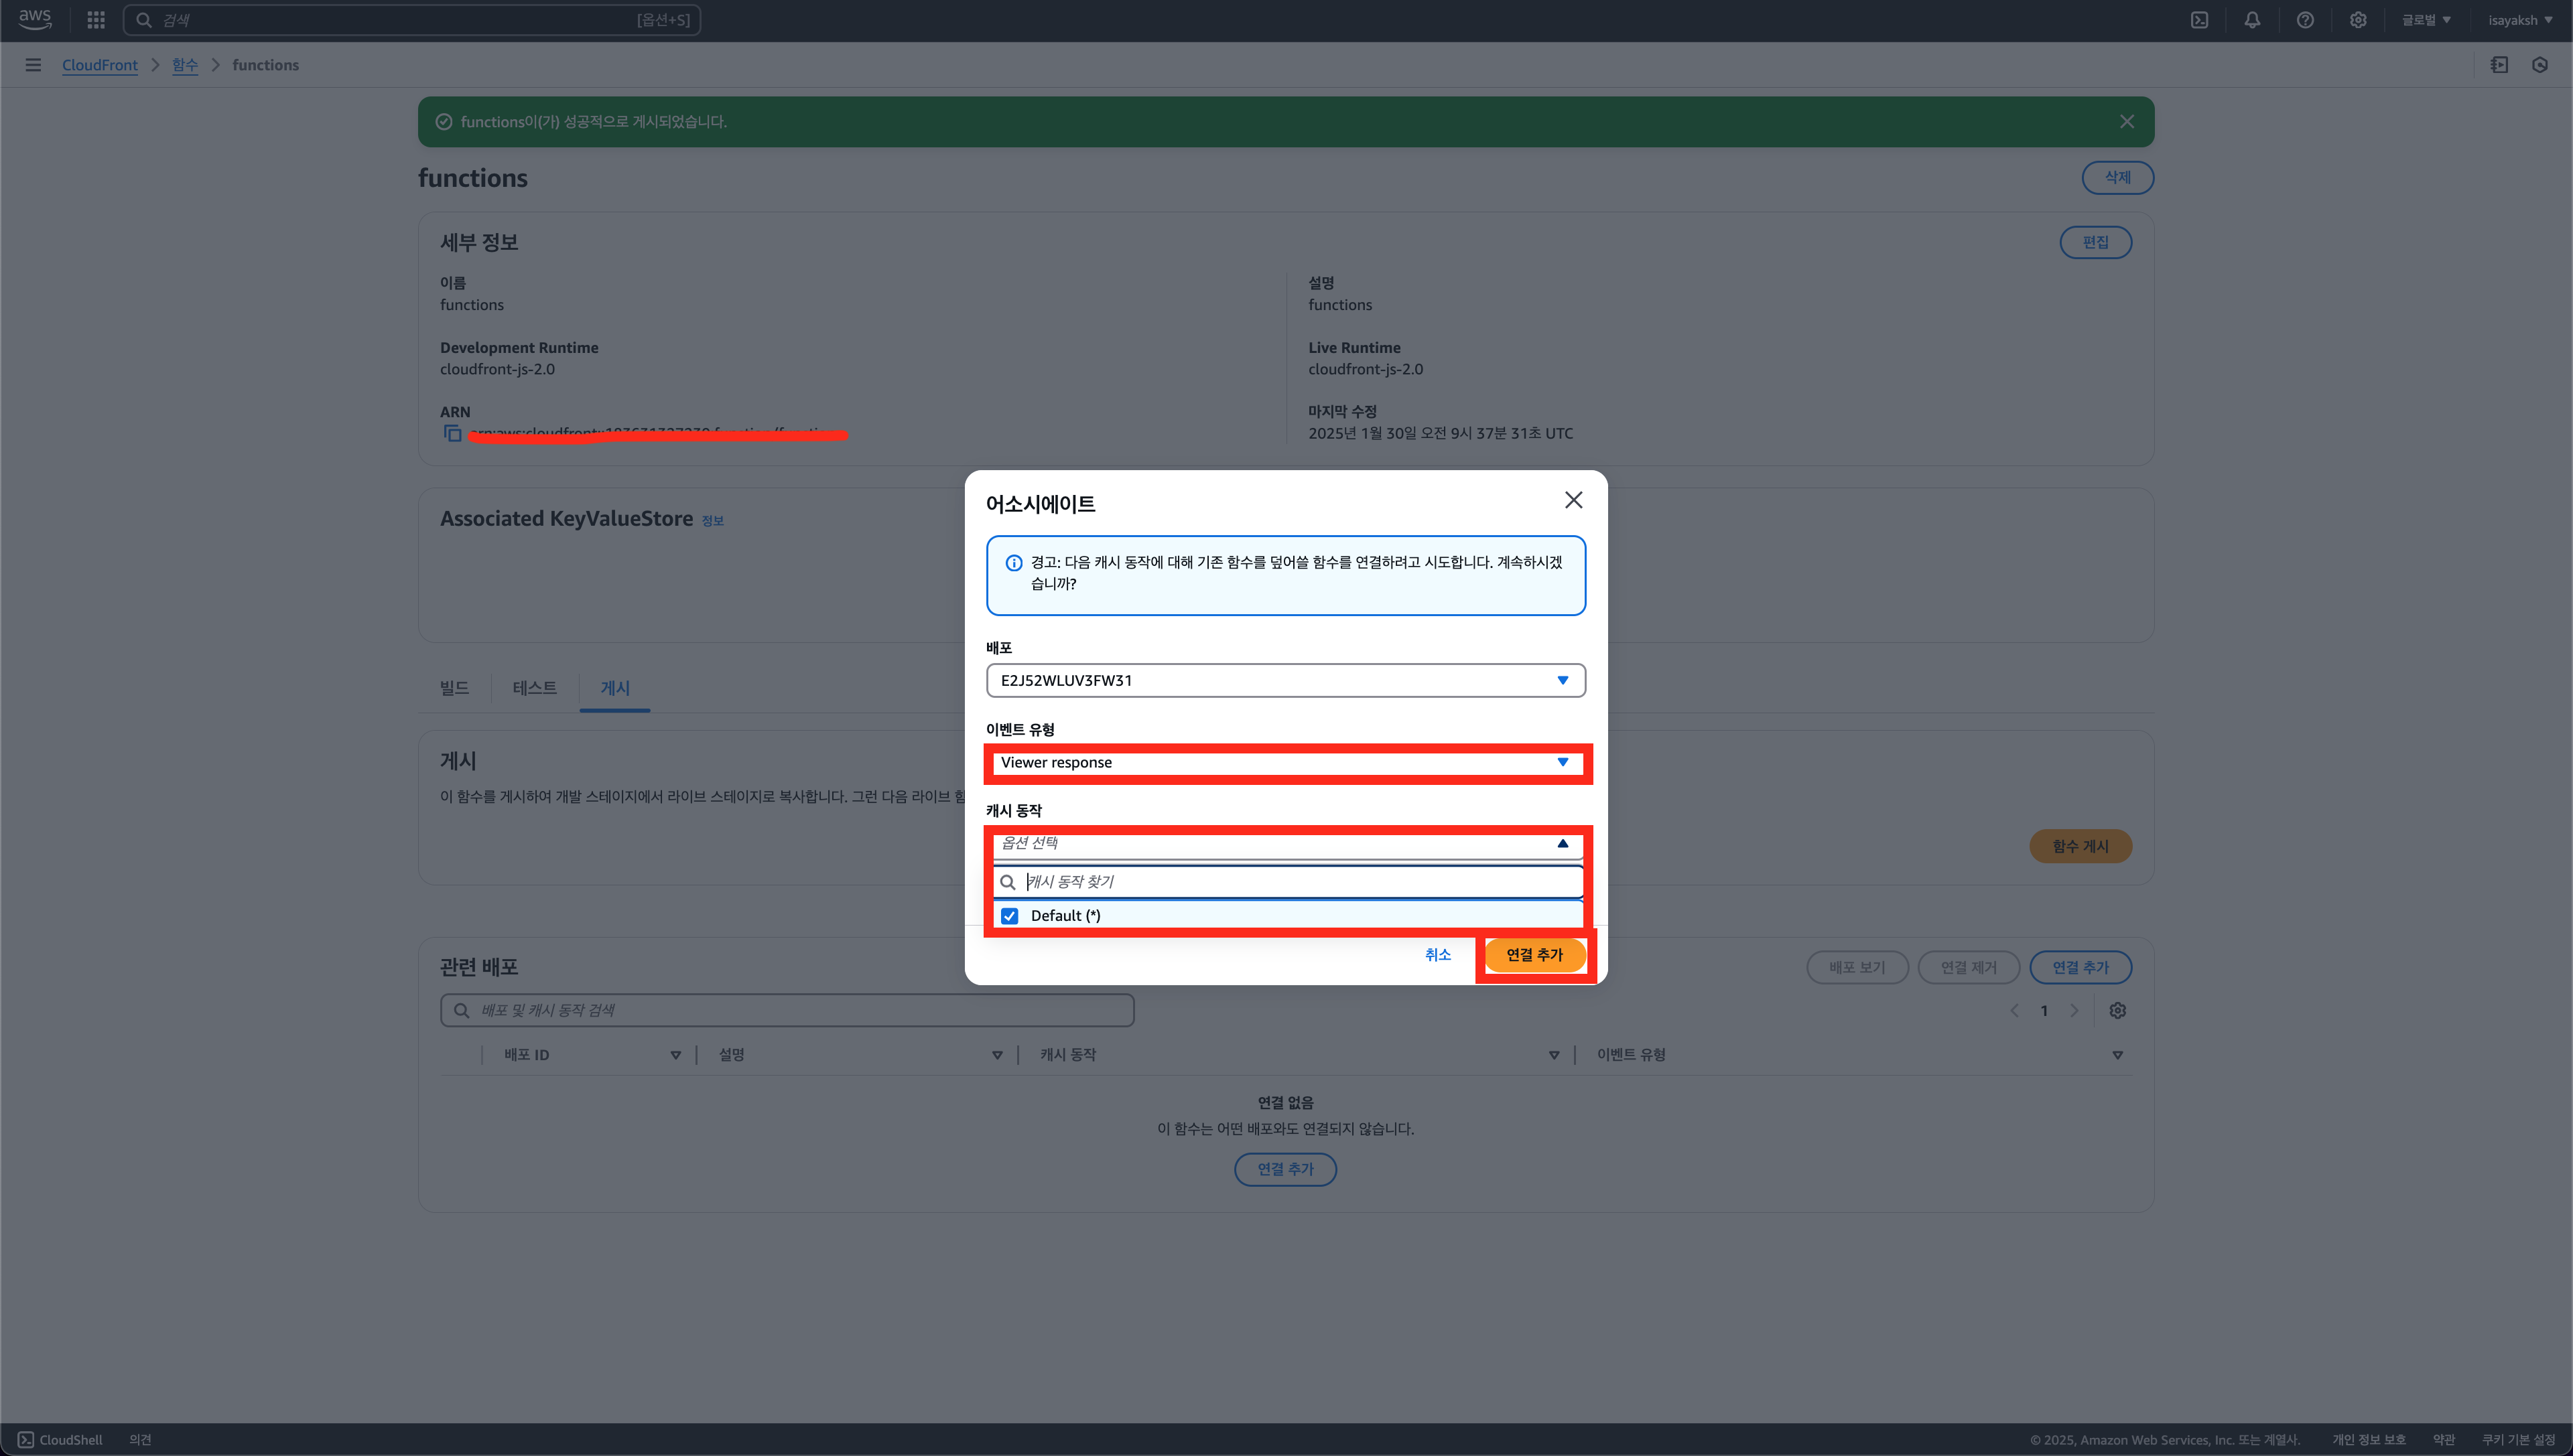Open 개인 정보 보호 footer link
Image resolution: width=2573 pixels, height=1456 pixels.
click(x=2368, y=1439)
